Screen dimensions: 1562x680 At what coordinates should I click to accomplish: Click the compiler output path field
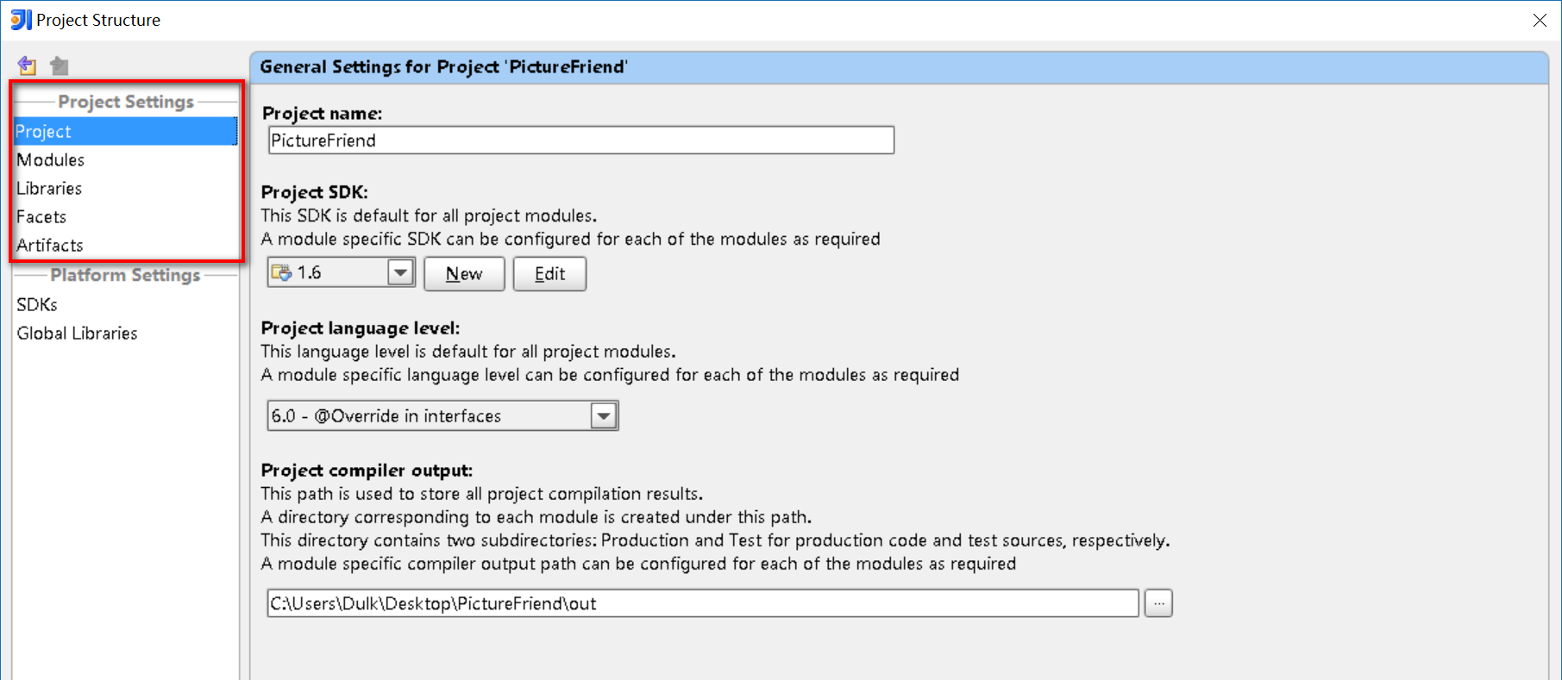[x=703, y=603]
